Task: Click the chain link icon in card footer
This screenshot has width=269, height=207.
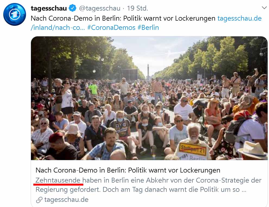Action: point(39,200)
